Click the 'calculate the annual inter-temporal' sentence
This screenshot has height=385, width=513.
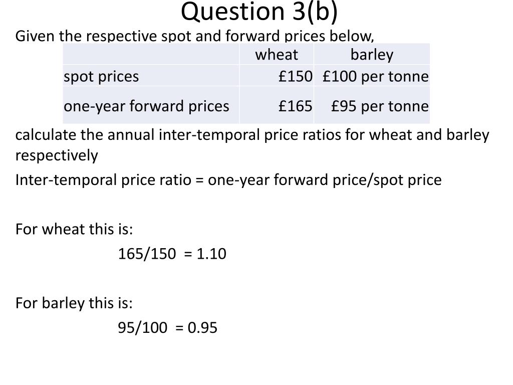coord(252,134)
